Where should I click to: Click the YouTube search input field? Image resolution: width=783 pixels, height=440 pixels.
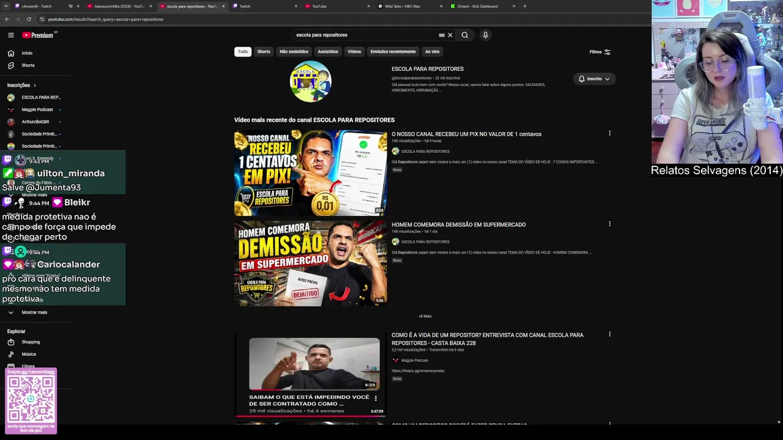[366, 35]
